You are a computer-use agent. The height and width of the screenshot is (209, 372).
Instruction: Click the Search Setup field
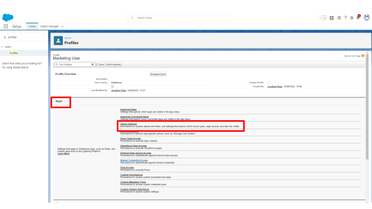pyautogui.click(x=179, y=18)
